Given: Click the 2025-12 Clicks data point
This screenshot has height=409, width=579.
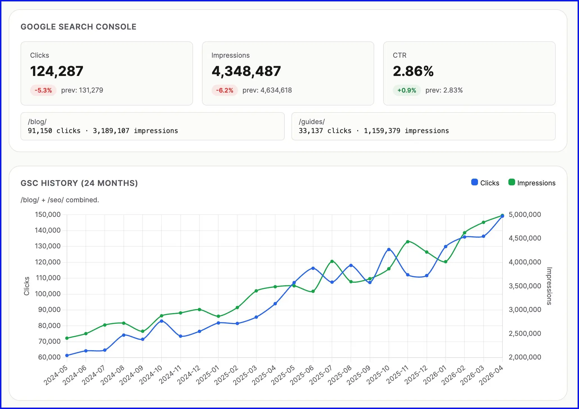Looking at the screenshot, I should point(427,276).
